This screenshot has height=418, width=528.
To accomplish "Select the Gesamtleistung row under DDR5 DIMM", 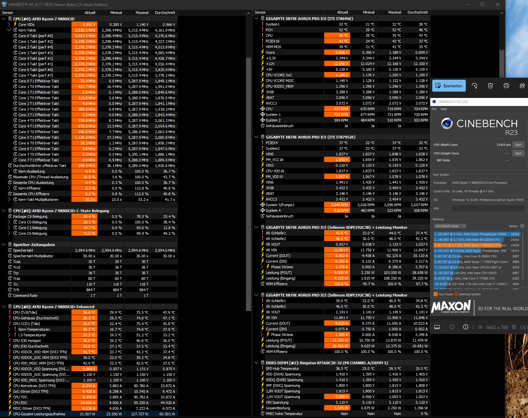I will click(x=341, y=408).
